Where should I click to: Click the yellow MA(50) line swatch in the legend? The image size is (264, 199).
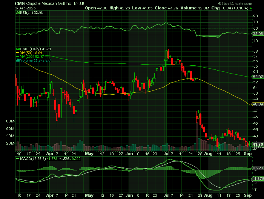[x=18, y=53]
